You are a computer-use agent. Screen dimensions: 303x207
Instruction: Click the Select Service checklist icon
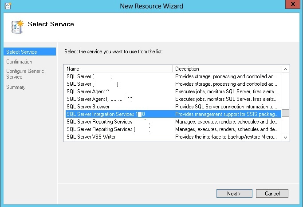(x=16, y=27)
